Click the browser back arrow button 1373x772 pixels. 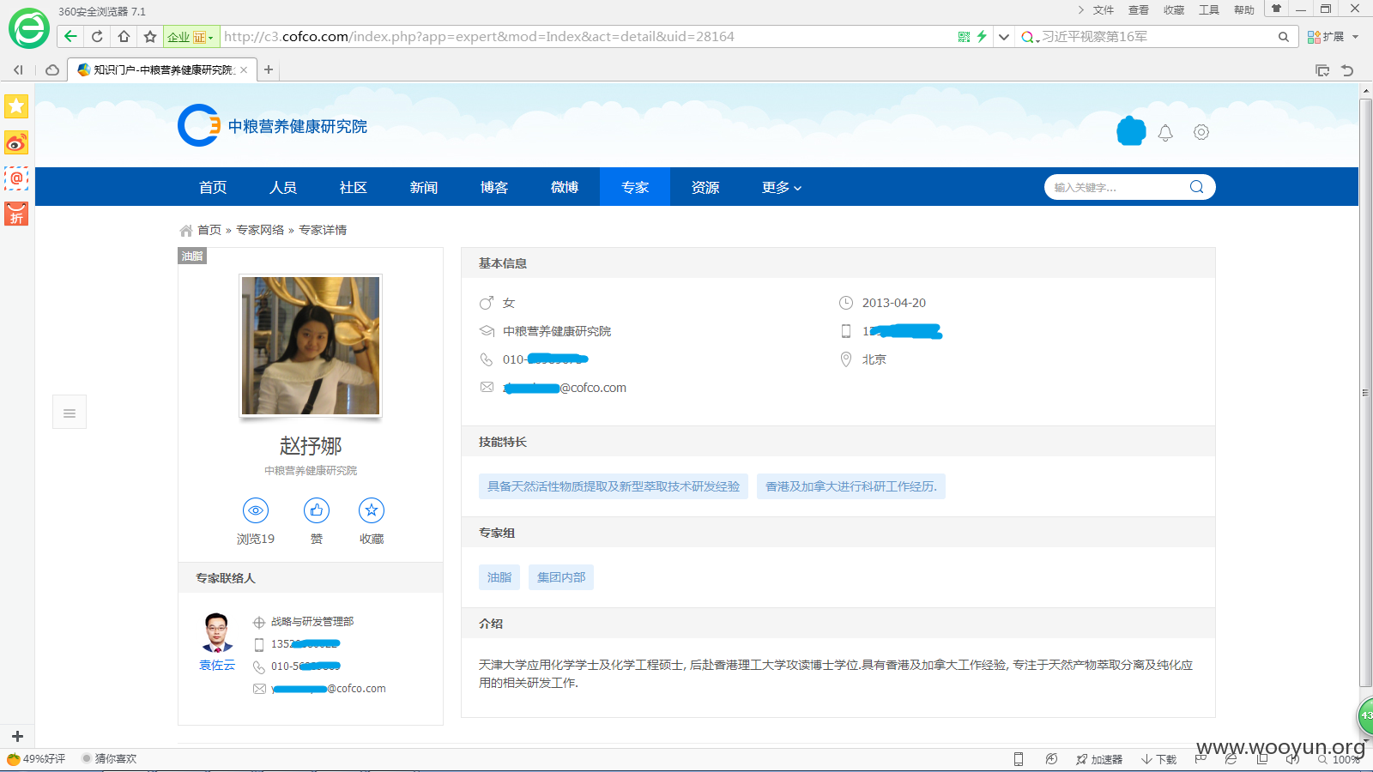[x=70, y=36]
